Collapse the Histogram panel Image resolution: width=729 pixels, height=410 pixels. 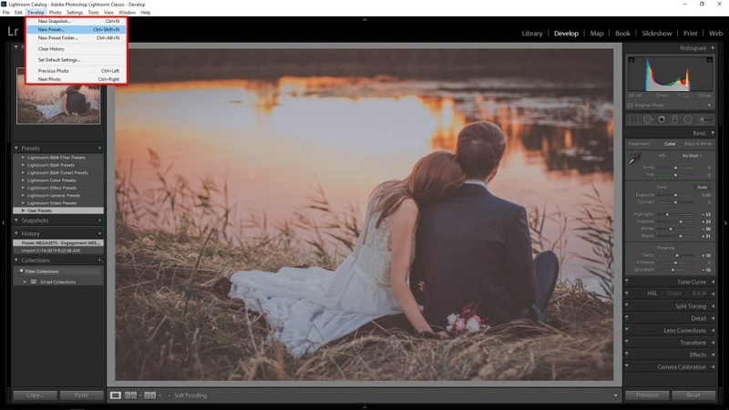pyautogui.click(x=713, y=48)
